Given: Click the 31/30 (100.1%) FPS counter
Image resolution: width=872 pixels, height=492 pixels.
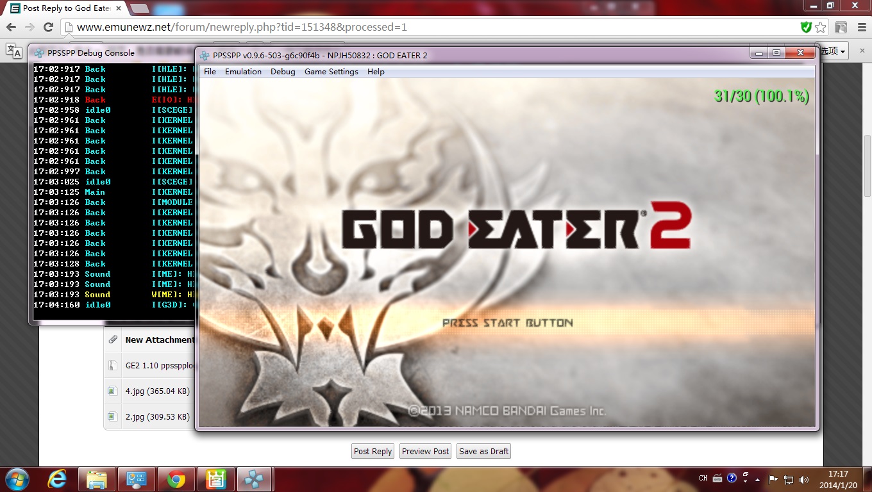Looking at the screenshot, I should [762, 97].
